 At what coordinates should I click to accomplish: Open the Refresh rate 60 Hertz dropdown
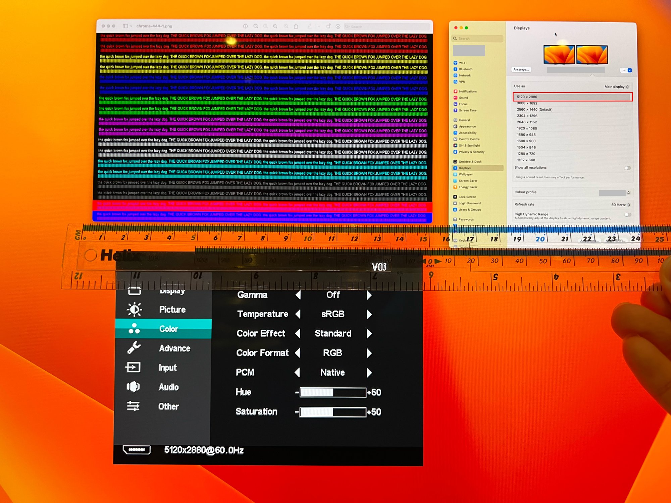(620, 205)
